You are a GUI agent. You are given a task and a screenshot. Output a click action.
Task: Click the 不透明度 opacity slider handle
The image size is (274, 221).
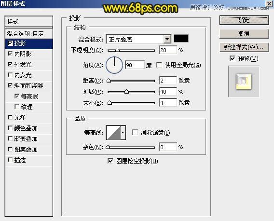[117, 50]
